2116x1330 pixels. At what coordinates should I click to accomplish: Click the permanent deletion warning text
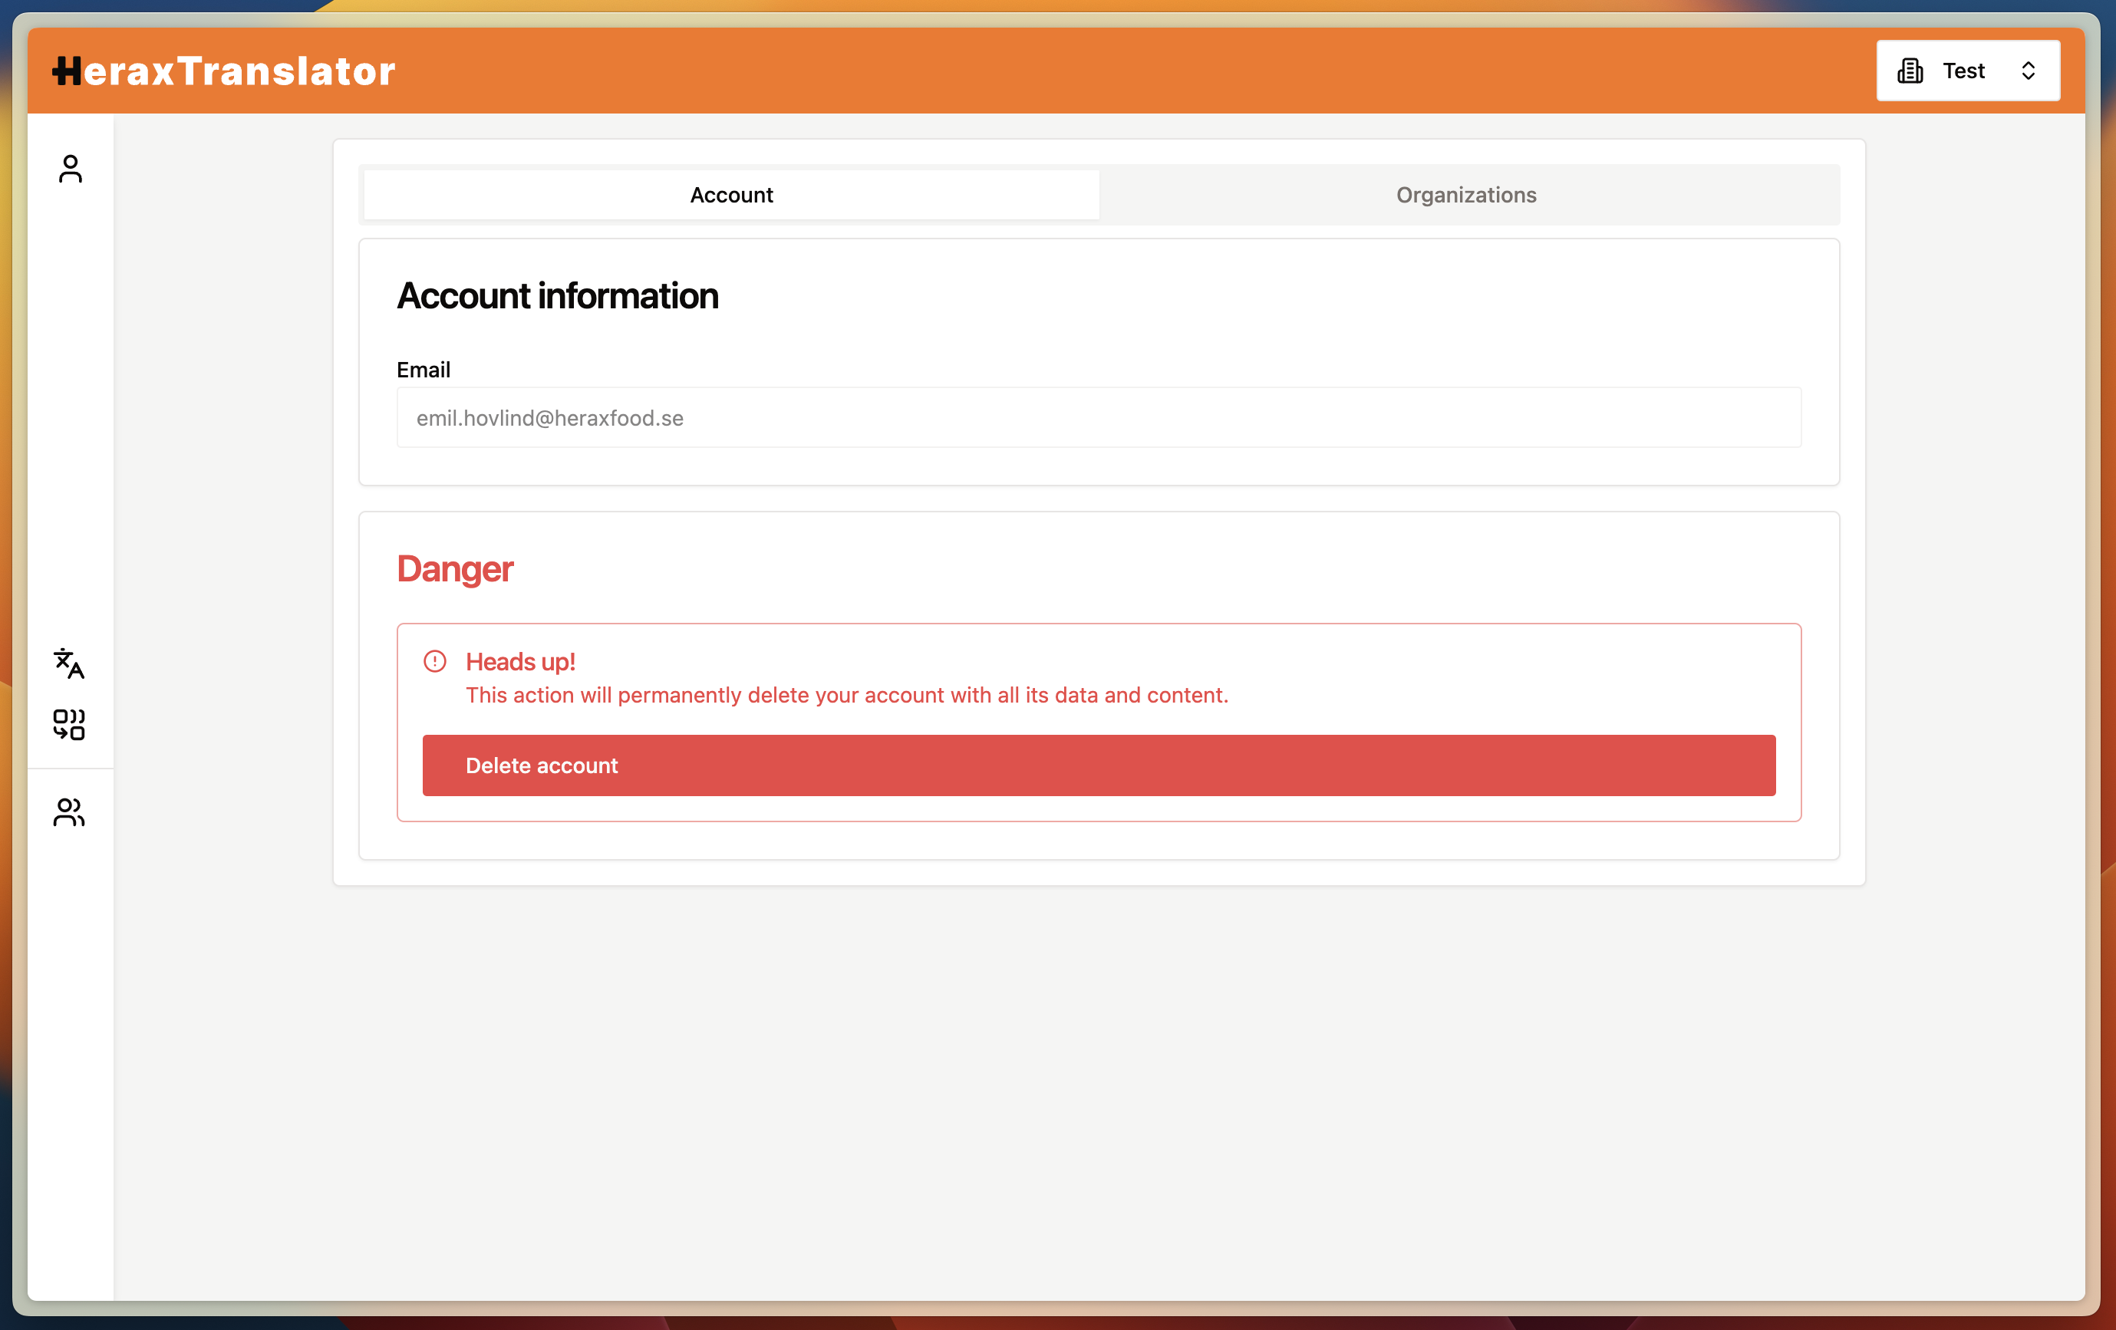point(847,695)
